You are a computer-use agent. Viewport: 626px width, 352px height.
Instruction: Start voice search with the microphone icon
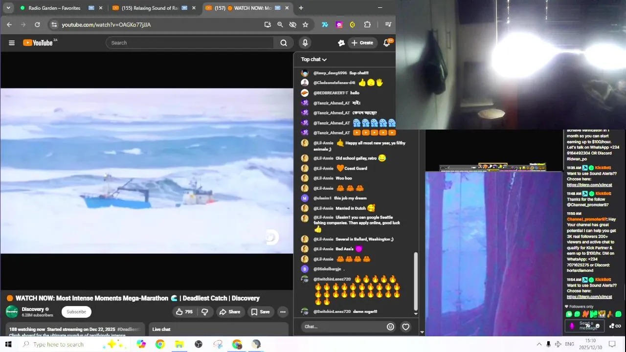305,43
